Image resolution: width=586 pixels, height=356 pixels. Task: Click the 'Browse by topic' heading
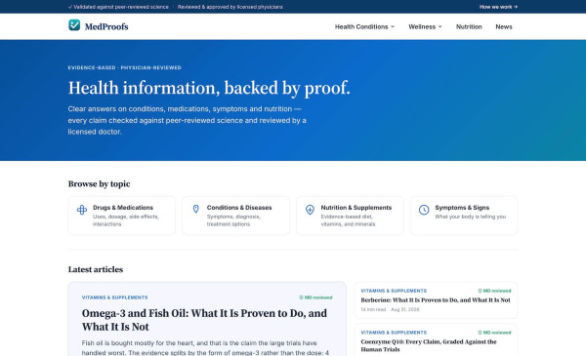[x=99, y=184]
